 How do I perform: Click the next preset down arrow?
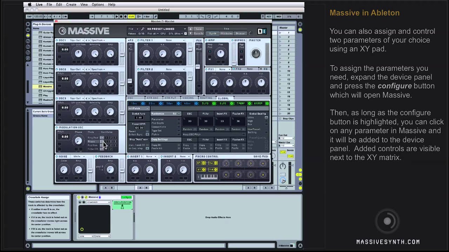(190, 33)
